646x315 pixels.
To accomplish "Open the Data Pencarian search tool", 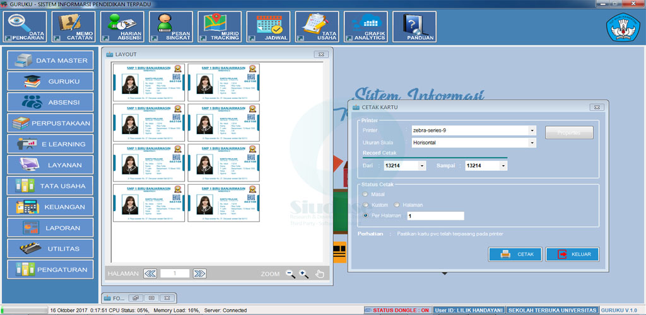I will click(x=25, y=26).
